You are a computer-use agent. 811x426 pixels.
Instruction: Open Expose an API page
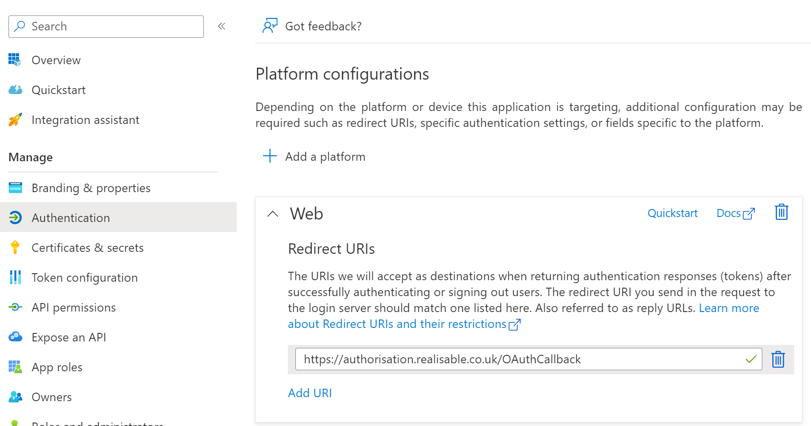point(69,337)
